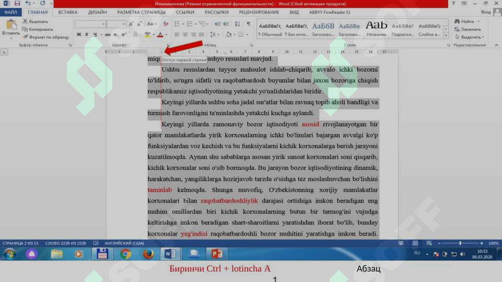Click the shading paint bucket icon
Image resolution: width=502 pixels, height=282 pixels.
coord(228,34)
